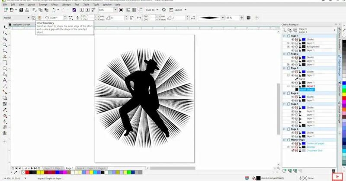Toggle visibility eye of Page 2 Guides

293,57
